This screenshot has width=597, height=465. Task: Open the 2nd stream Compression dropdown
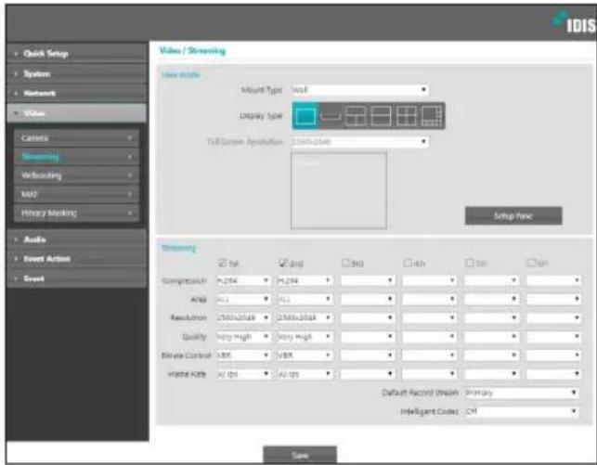[x=305, y=280]
